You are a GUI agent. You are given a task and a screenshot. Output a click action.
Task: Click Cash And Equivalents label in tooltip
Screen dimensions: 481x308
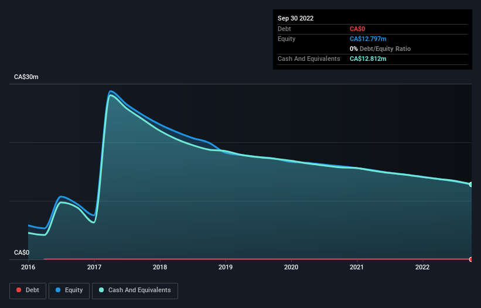309,59
